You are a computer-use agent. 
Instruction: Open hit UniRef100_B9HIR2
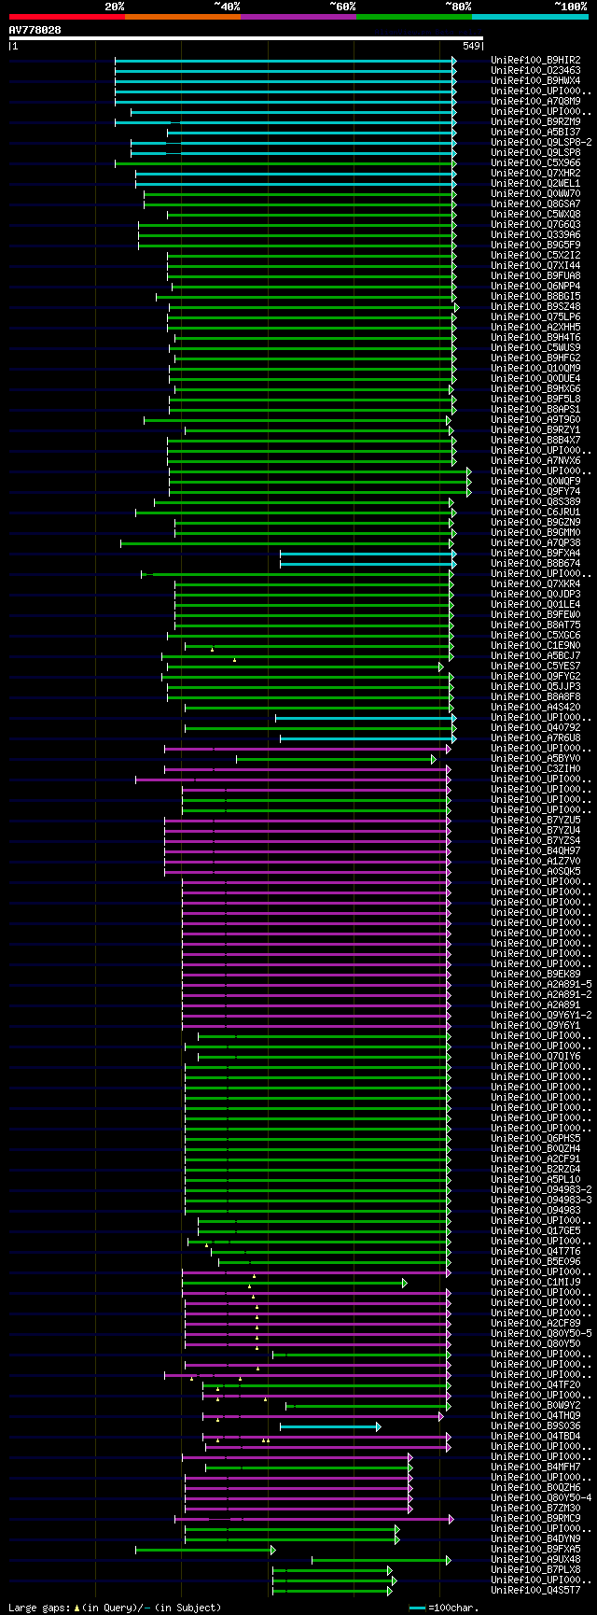pos(535,61)
